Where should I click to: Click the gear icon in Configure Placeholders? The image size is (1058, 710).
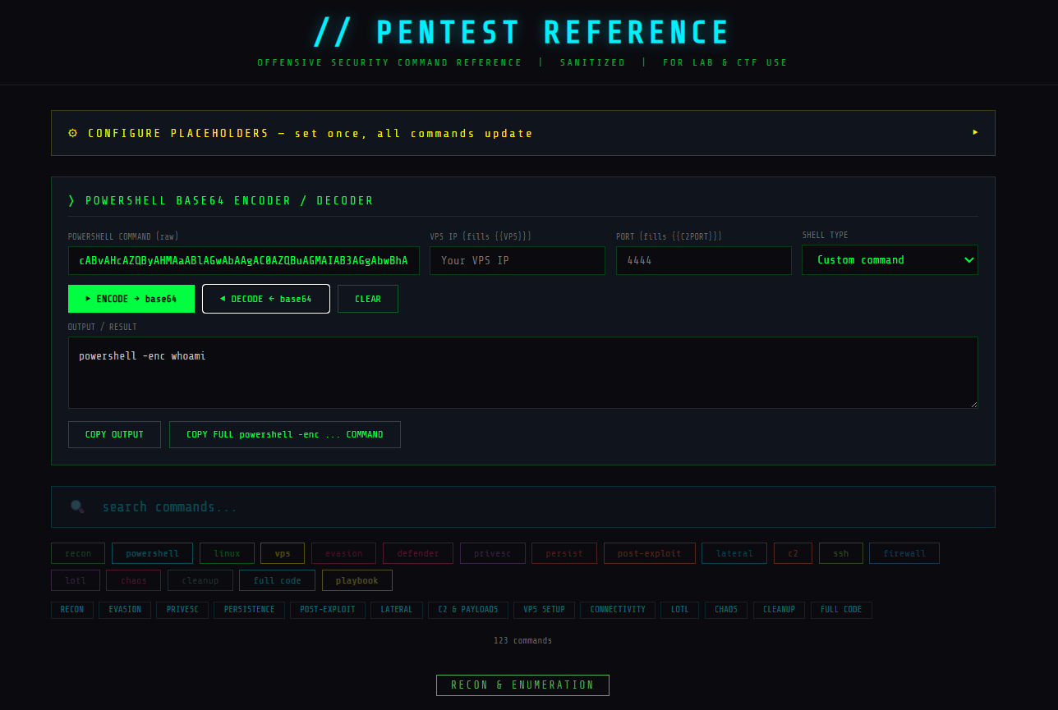tap(73, 133)
